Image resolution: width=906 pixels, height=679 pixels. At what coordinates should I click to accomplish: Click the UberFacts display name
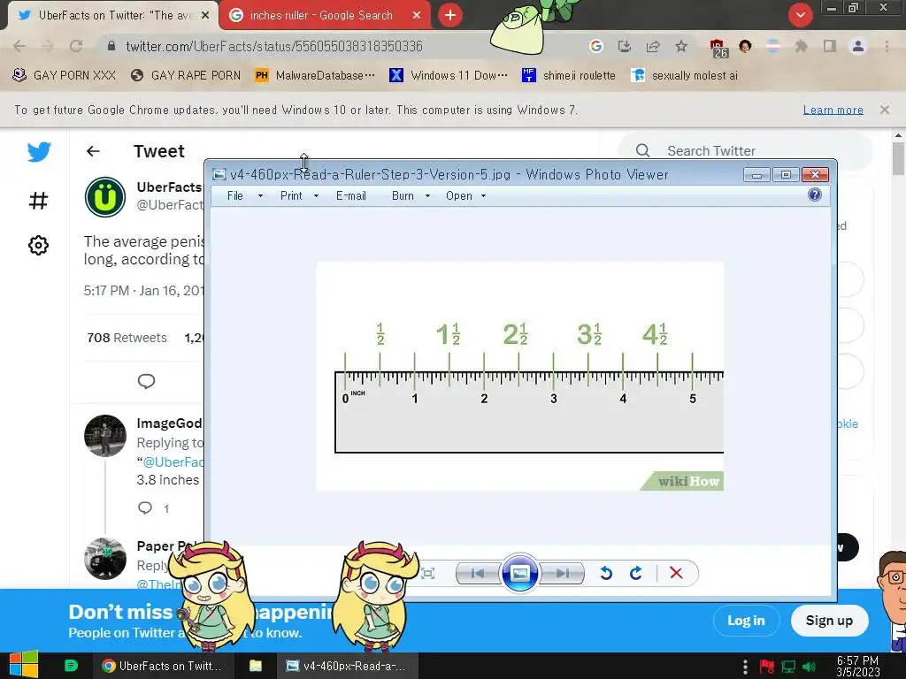pyautogui.click(x=169, y=187)
